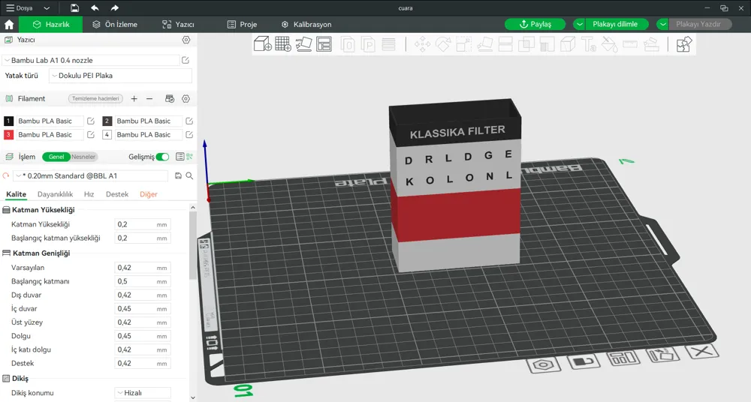
Task: Open the Proje tab
Action: point(243,25)
